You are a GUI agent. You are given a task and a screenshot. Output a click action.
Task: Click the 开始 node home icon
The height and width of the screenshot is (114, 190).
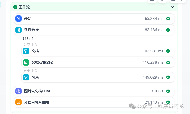click(18, 19)
